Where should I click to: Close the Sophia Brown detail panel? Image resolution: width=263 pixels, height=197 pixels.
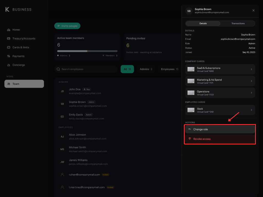[253, 11]
